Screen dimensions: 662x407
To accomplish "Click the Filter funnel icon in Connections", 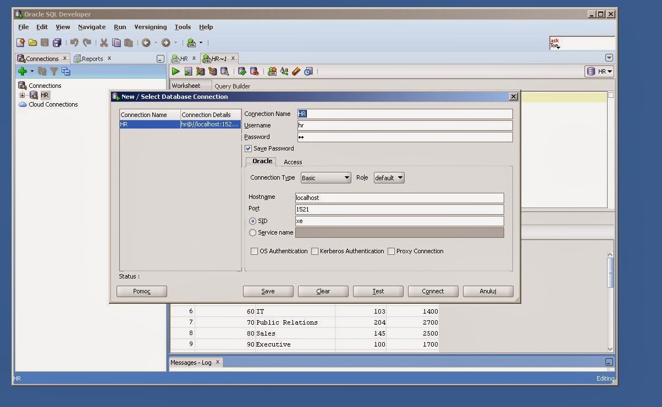I will [x=54, y=71].
